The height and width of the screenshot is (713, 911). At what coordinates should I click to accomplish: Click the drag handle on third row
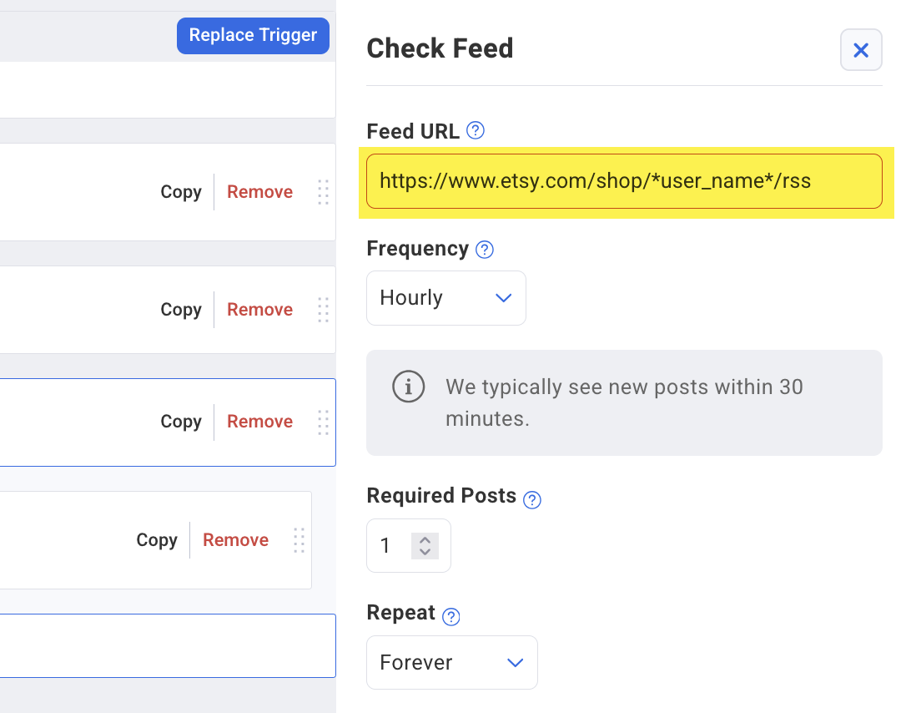tap(323, 422)
